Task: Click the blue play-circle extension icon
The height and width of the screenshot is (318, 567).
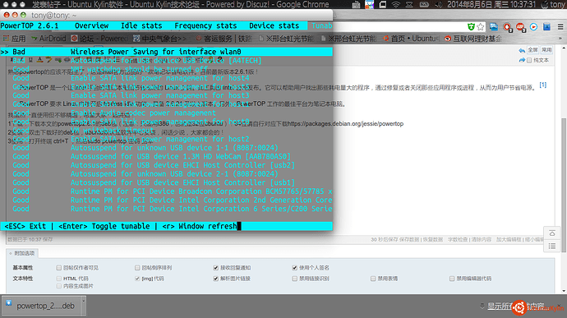Action: coord(533,27)
